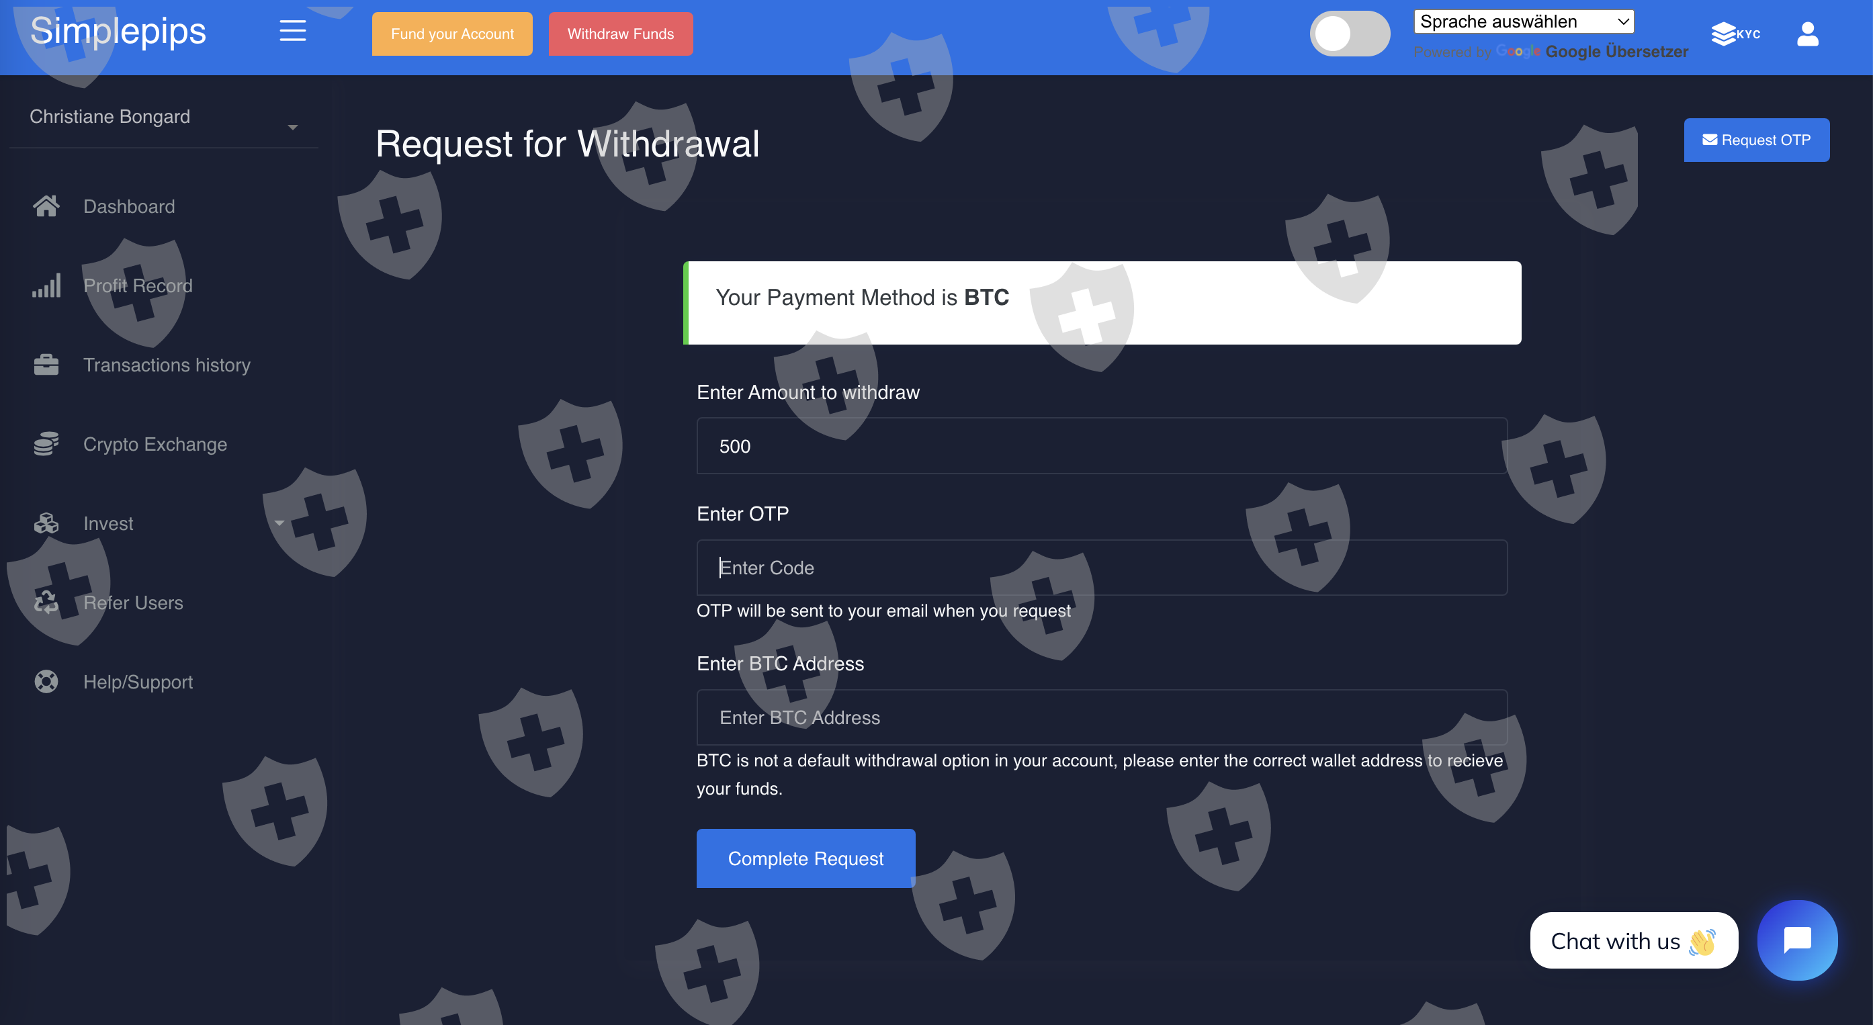Click the Dashboard home icon
Viewport: 1873px width, 1025px height.
coord(46,206)
